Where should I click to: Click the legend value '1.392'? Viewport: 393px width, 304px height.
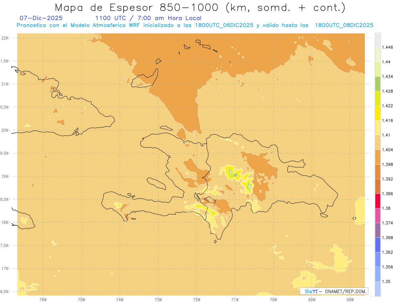pos(387,179)
